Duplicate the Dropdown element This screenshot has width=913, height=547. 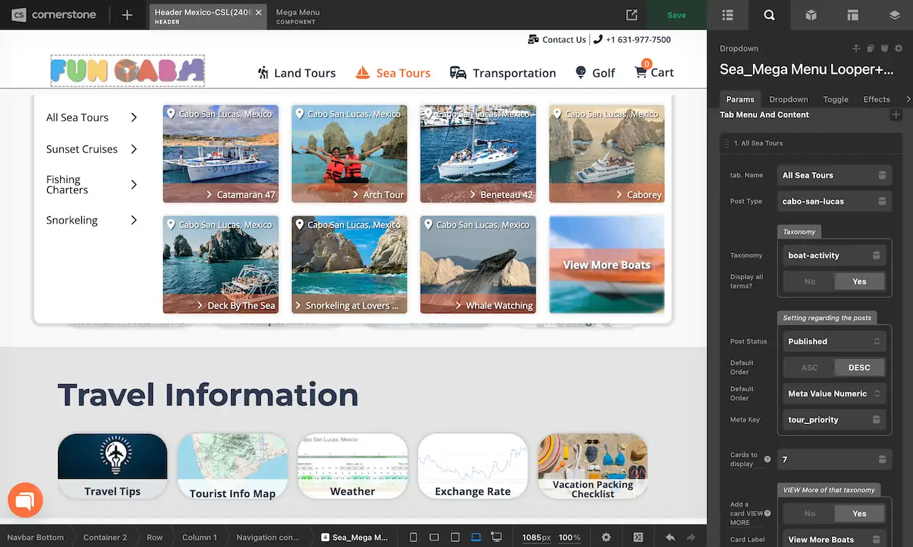click(x=870, y=48)
